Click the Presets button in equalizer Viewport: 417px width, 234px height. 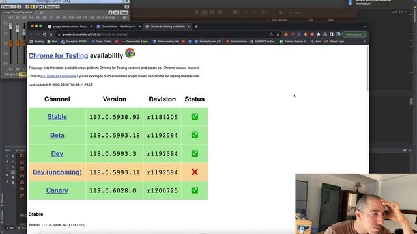[x=7, y=6]
